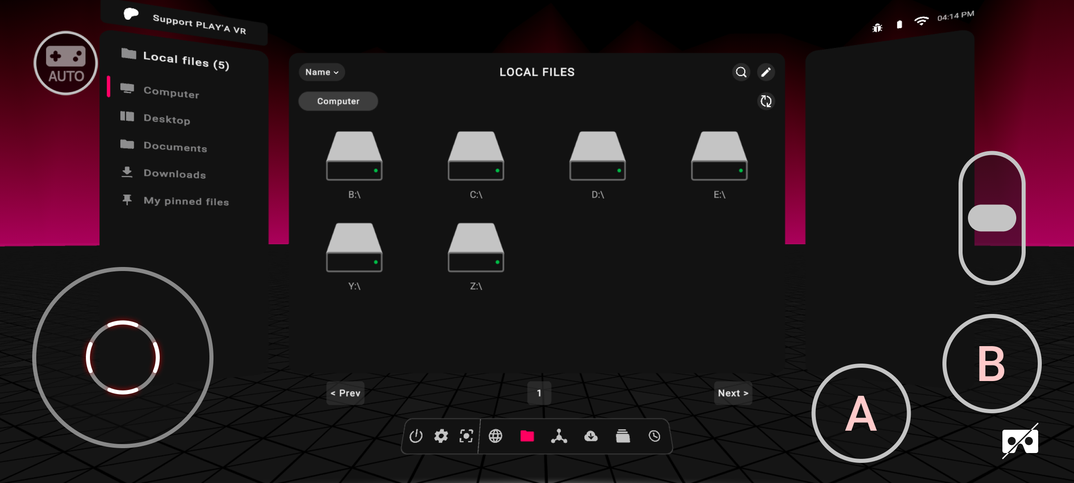Click the recenter view icon

pos(466,436)
